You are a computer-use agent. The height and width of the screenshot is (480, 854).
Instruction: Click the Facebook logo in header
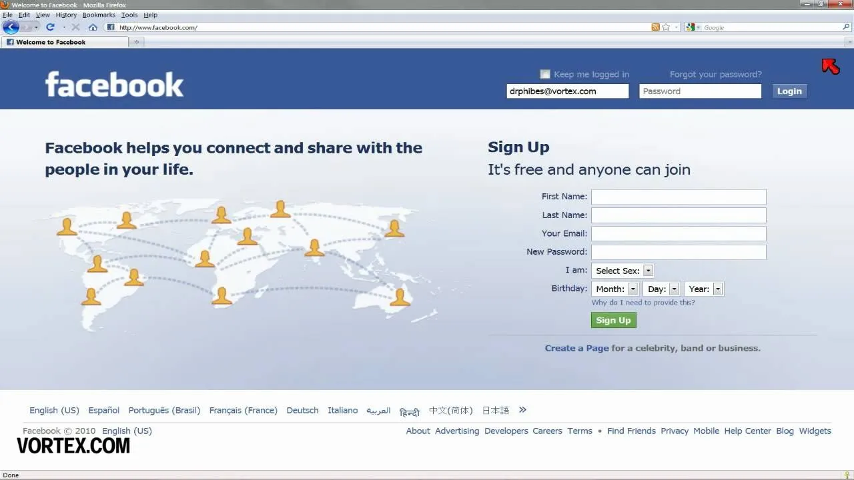pyautogui.click(x=114, y=85)
